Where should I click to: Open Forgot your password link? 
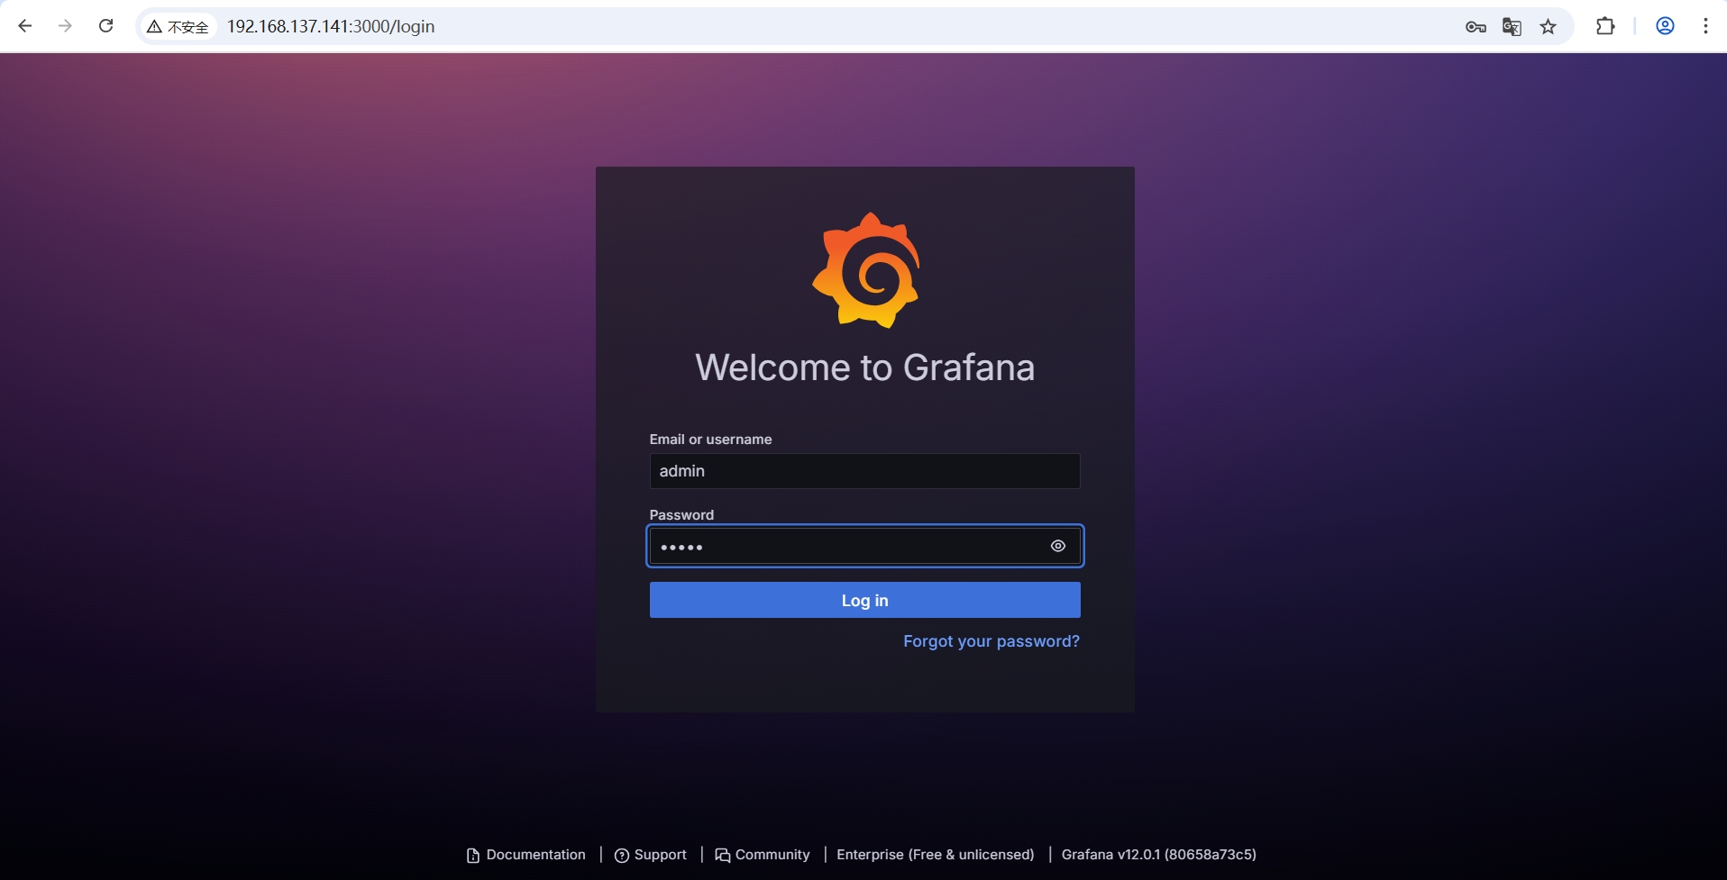coord(991,641)
